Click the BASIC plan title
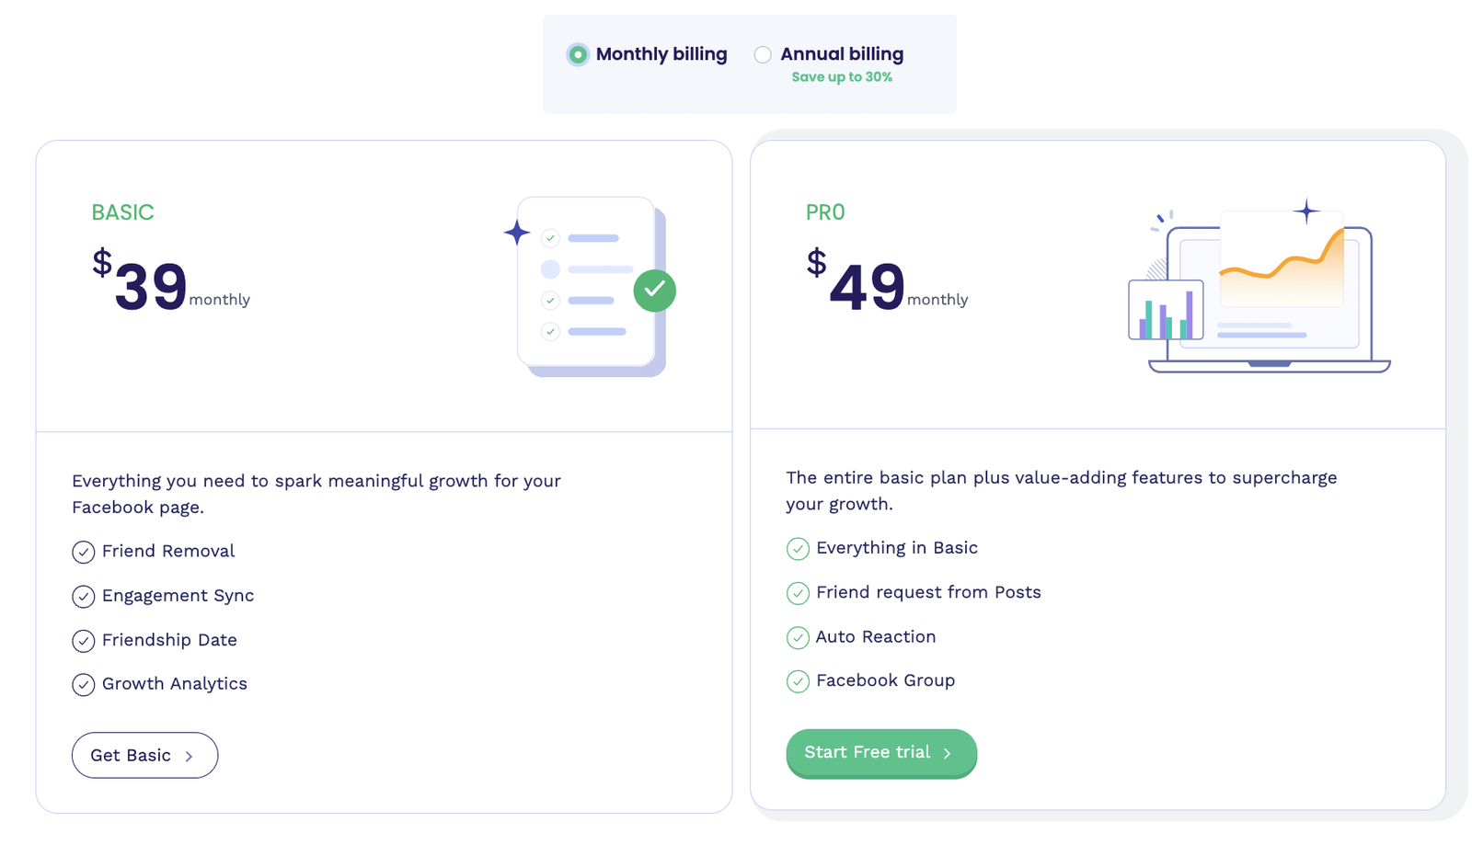This screenshot has height=845, width=1472. [x=122, y=212]
